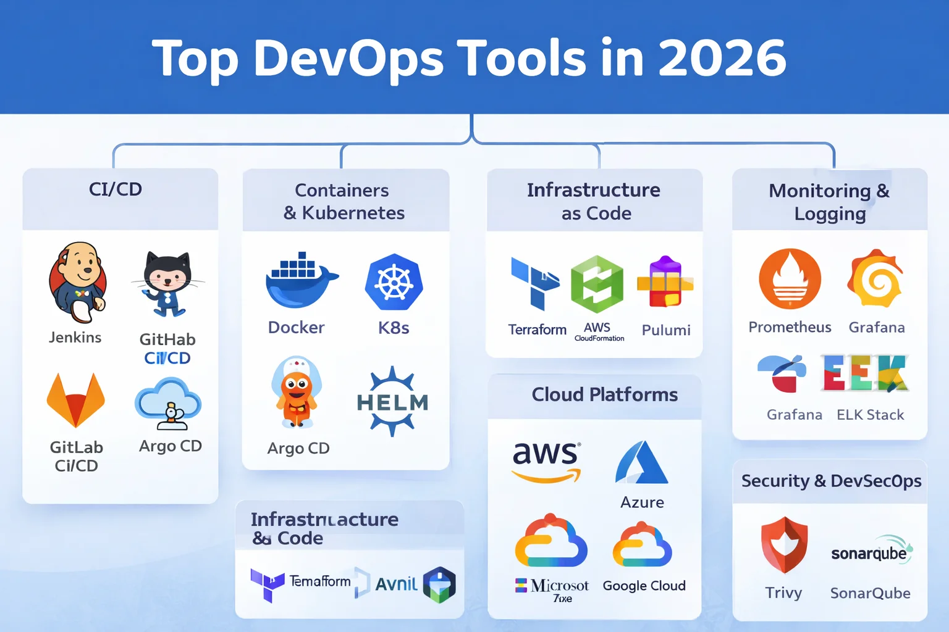Select the 'Prometheus' label
The width and height of the screenshot is (949, 632).
point(790,327)
